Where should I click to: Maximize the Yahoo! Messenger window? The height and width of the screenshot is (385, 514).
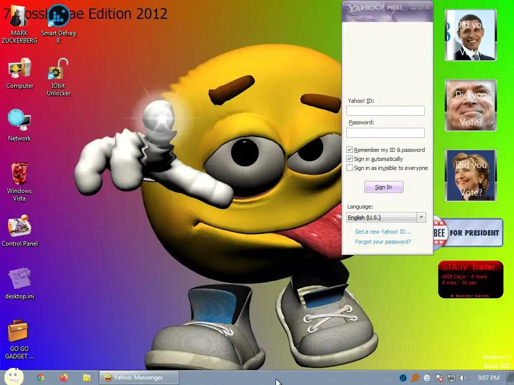click(420, 8)
